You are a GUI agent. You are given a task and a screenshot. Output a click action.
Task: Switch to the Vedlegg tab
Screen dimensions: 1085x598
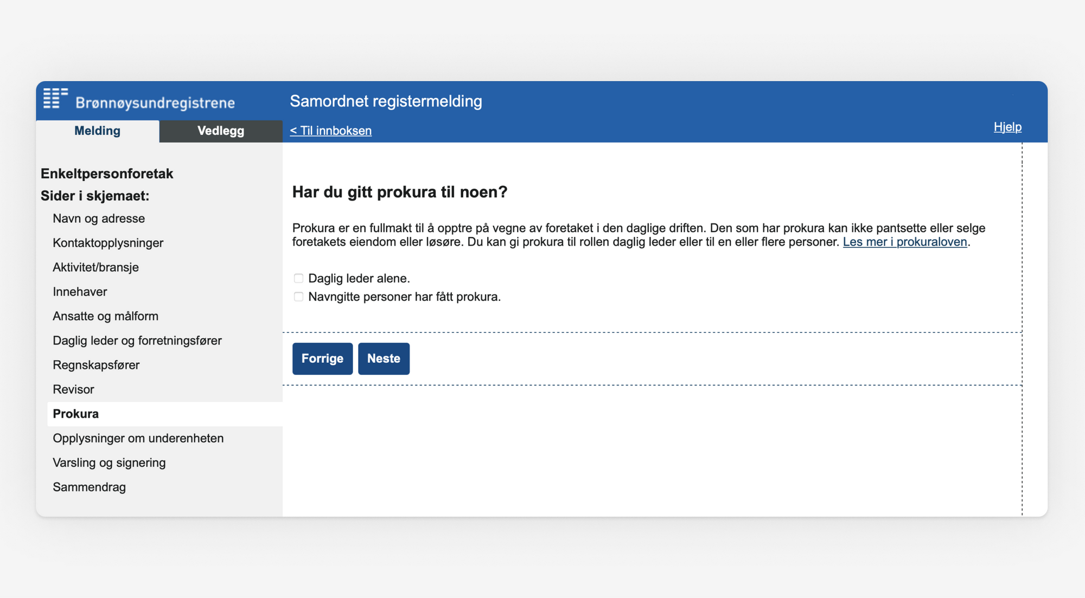point(220,131)
